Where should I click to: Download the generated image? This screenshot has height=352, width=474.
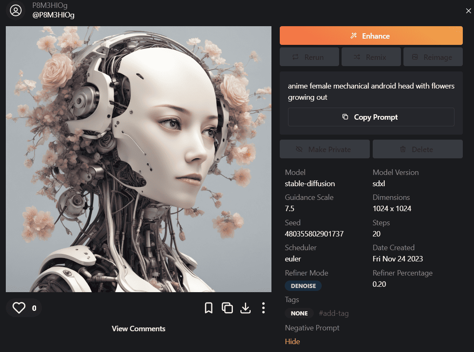click(246, 308)
